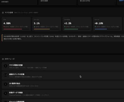Click the 分析対象月 card at top

pos(19,2)
